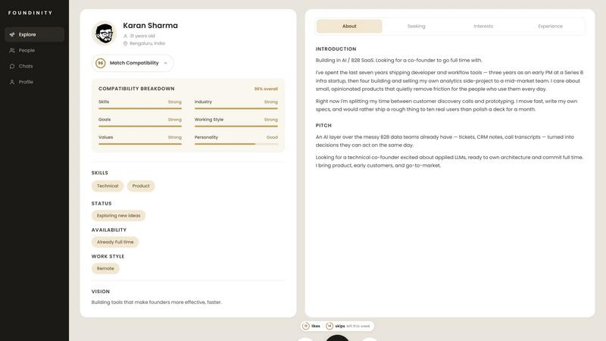Click the 'left this week' text
This screenshot has width=606, height=341.
358,327
